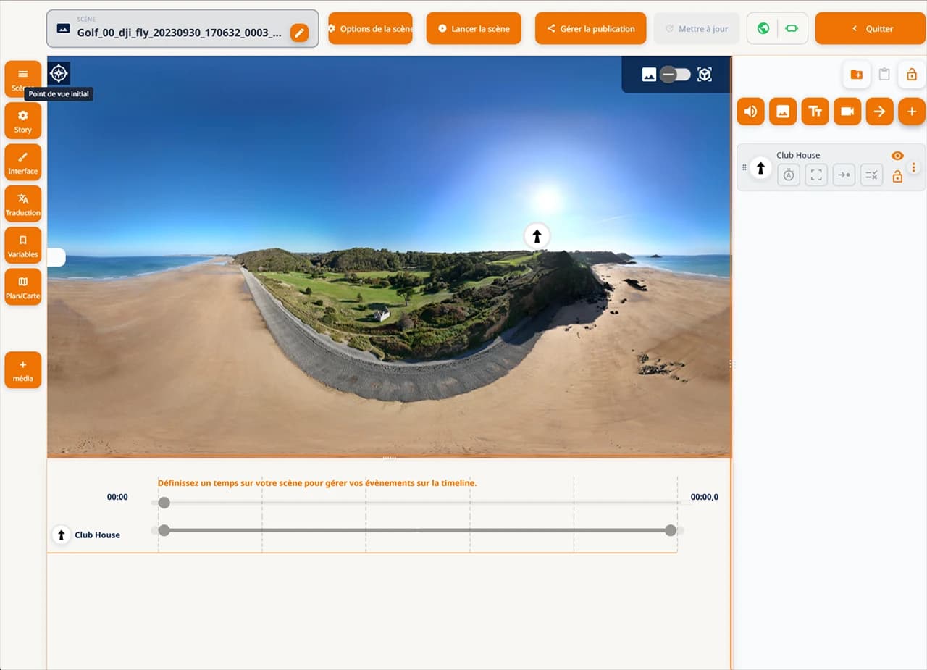Open the 3D cube view mode icon
This screenshot has width=927, height=670.
(705, 74)
